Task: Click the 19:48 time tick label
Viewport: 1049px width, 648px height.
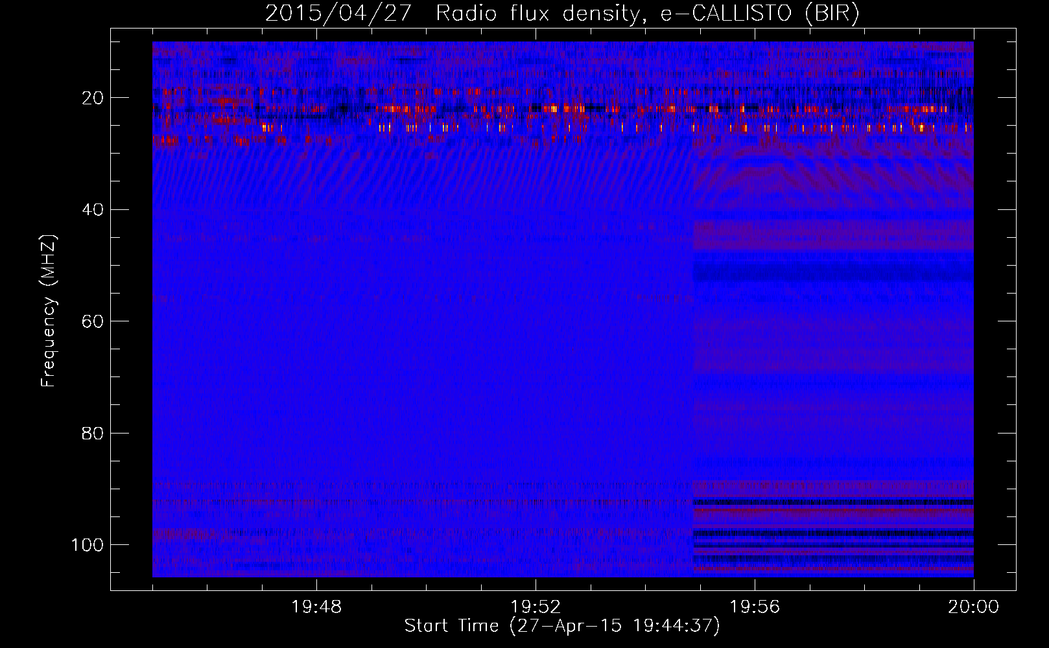Action: tap(316, 607)
